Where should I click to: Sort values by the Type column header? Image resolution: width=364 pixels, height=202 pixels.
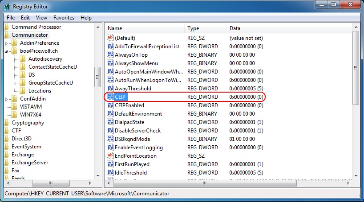206,28
